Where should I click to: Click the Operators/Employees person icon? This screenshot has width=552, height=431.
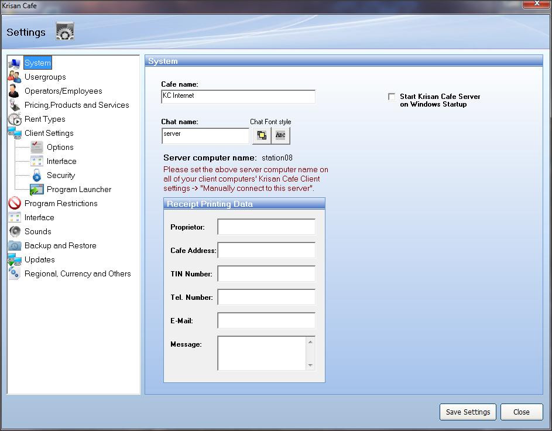[13, 91]
